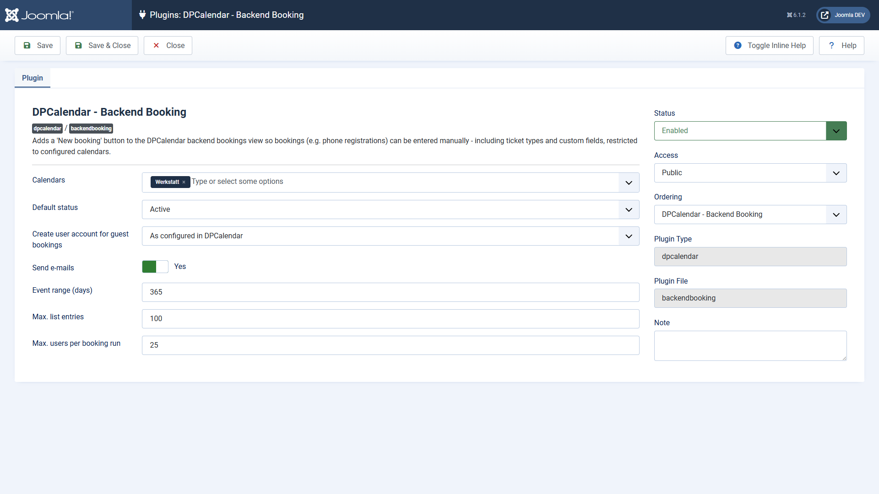Expand the Calendars dropdown arrow
The image size is (879, 494).
coord(629,183)
